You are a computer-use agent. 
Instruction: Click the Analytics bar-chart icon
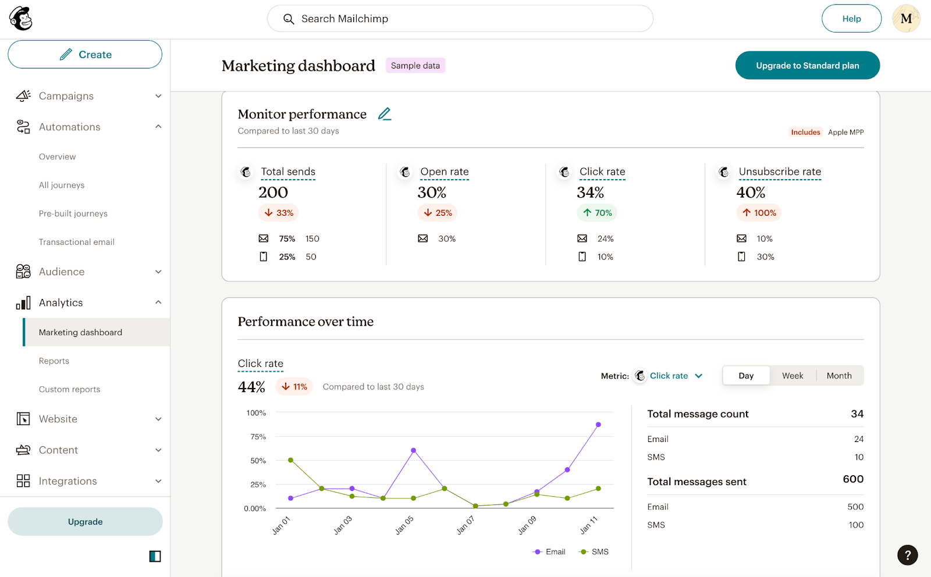22,302
